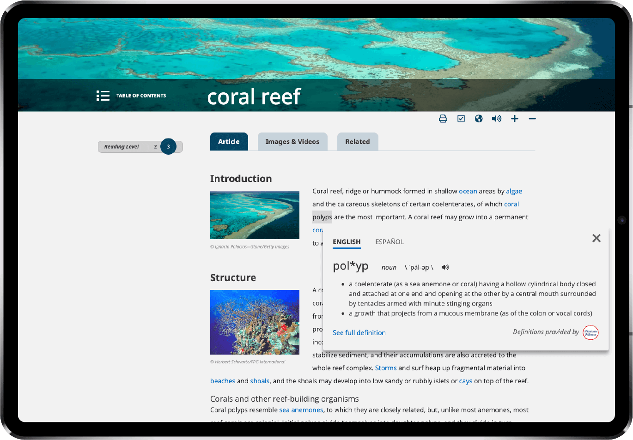Follow the algae link

pos(514,191)
